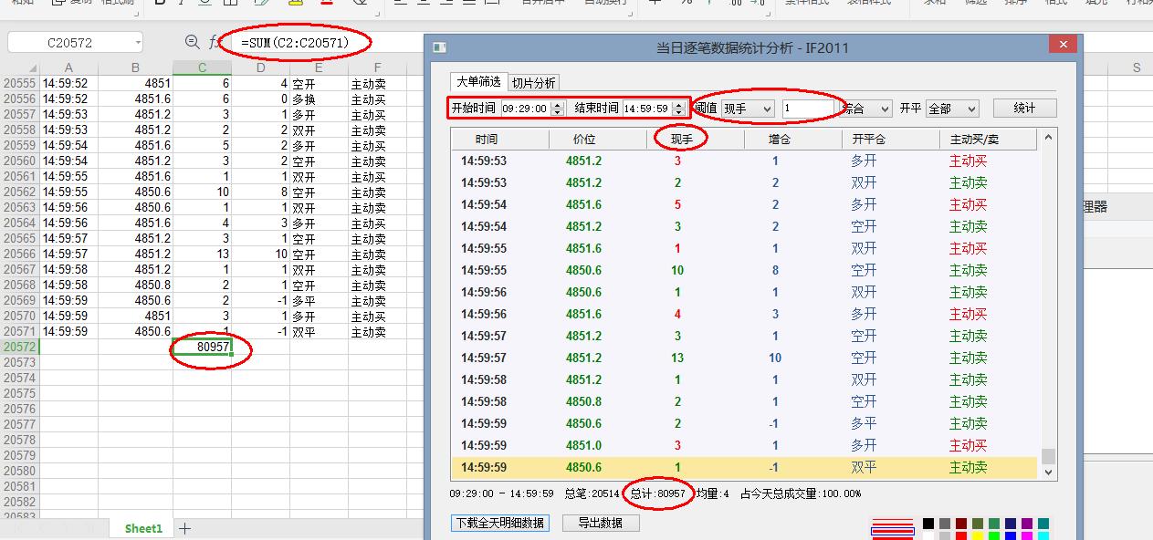The width and height of the screenshot is (1153, 540).
Task: Open the Sheet1 worksheet tab
Action: coord(143,528)
